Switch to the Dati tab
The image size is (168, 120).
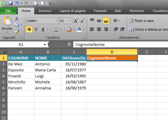[118, 11]
